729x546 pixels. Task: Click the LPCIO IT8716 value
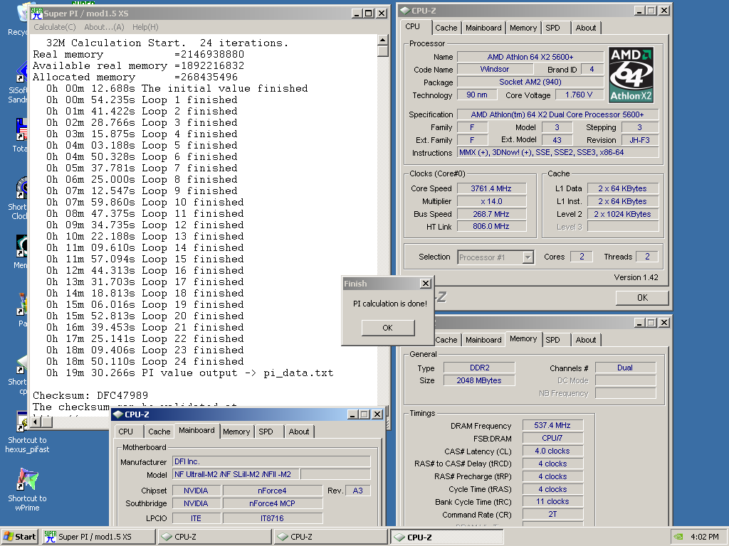[273, 518]
